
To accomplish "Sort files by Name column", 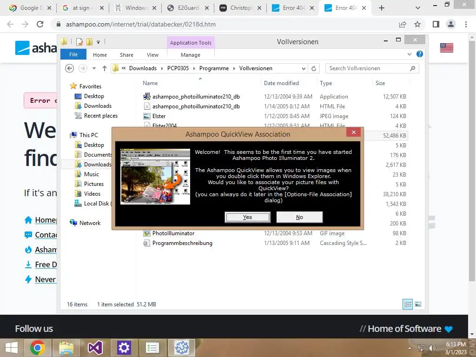I will (x=150, y=83).
